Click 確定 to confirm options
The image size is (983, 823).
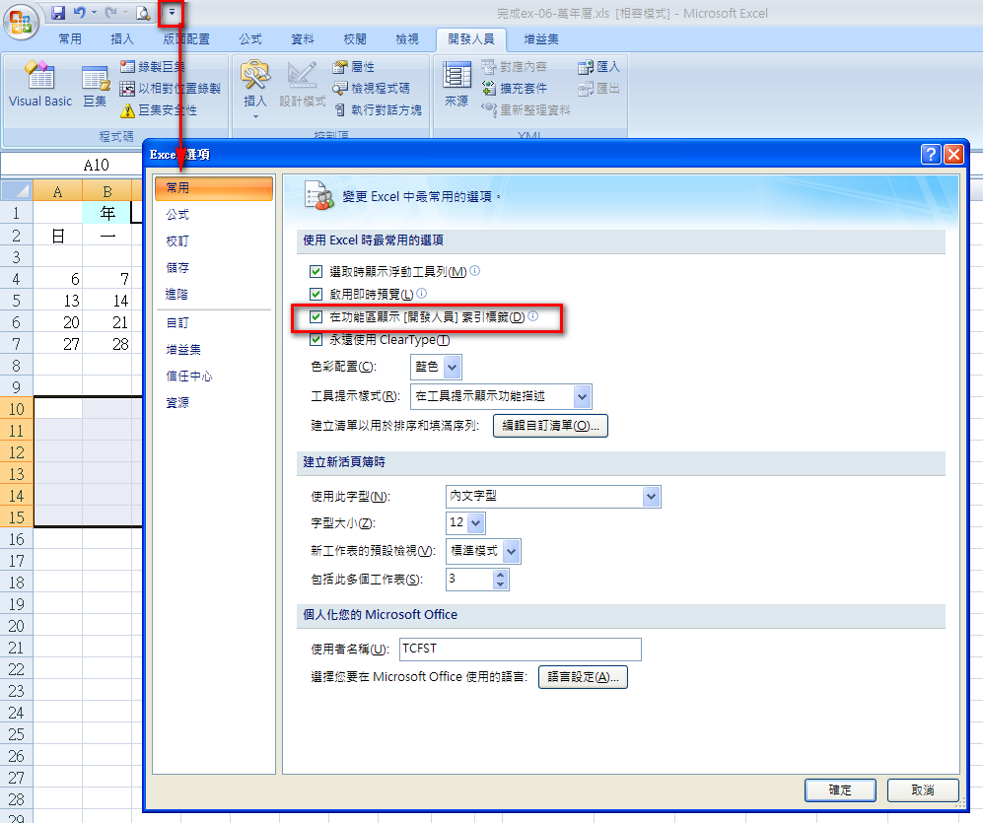coord(840,789)
